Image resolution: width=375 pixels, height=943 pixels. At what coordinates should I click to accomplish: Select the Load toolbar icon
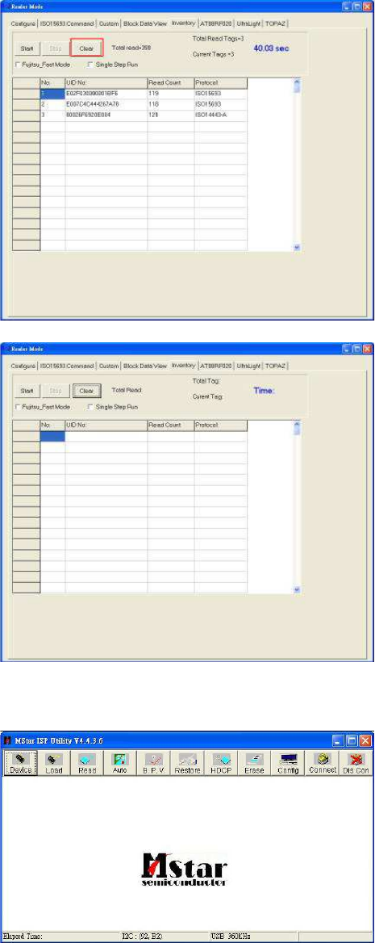click(53, 763)
